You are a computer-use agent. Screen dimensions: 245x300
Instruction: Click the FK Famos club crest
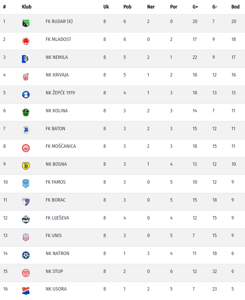click(26, 184)
